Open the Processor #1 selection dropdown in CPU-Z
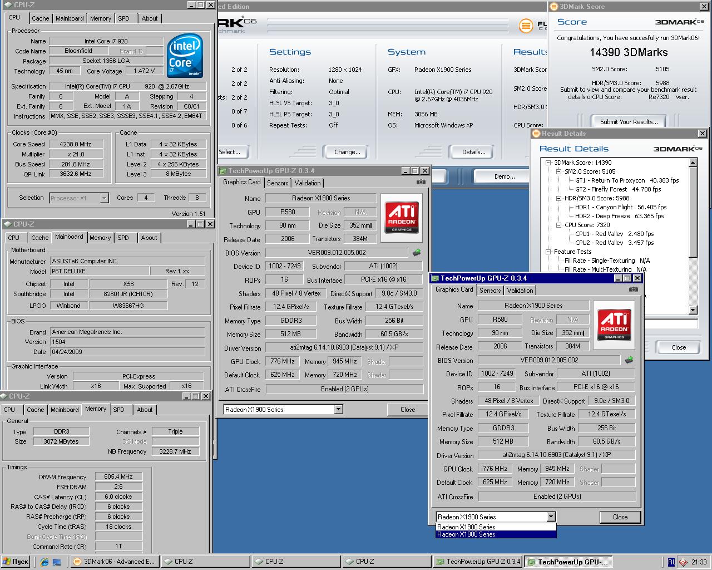 (104, 198)
